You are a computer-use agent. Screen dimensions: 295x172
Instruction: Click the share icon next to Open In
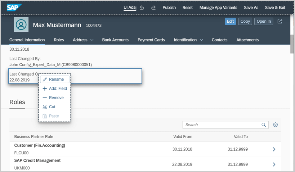click(x=280, y=22)
